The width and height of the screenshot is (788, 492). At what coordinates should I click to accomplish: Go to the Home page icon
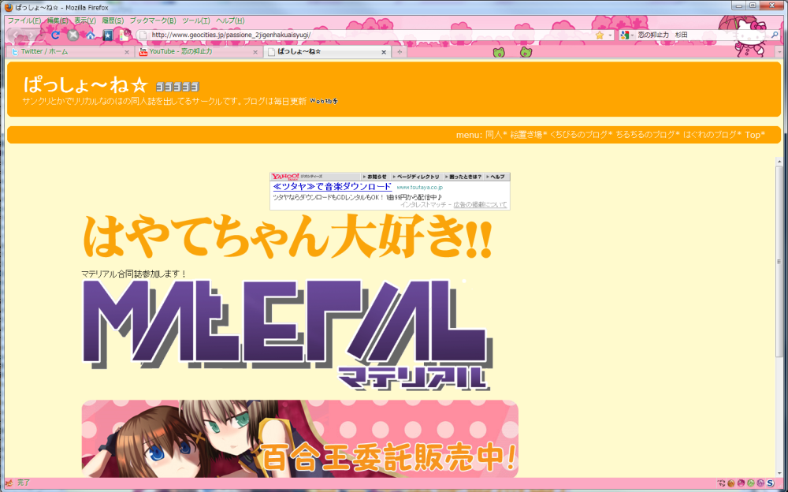point(91,35)
